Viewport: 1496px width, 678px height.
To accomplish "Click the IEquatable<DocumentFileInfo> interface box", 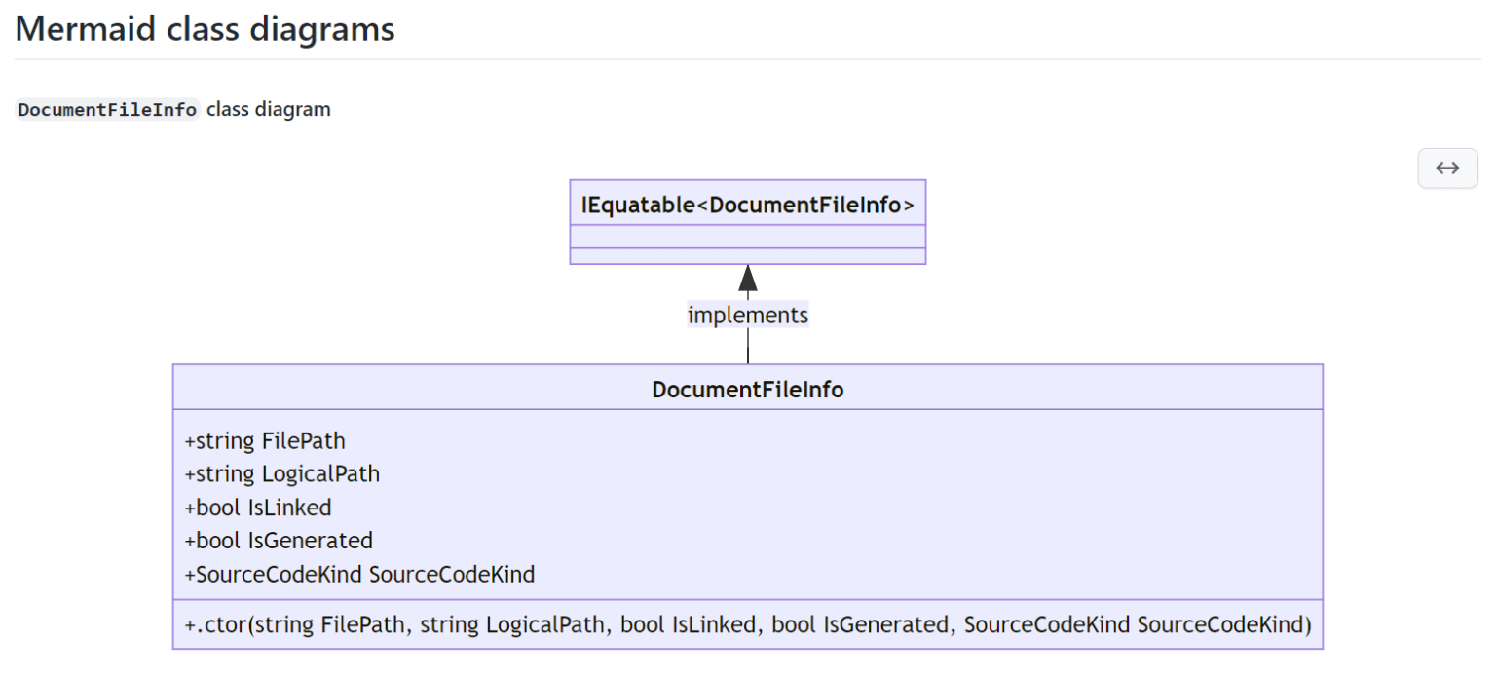I will coord(747,205).
